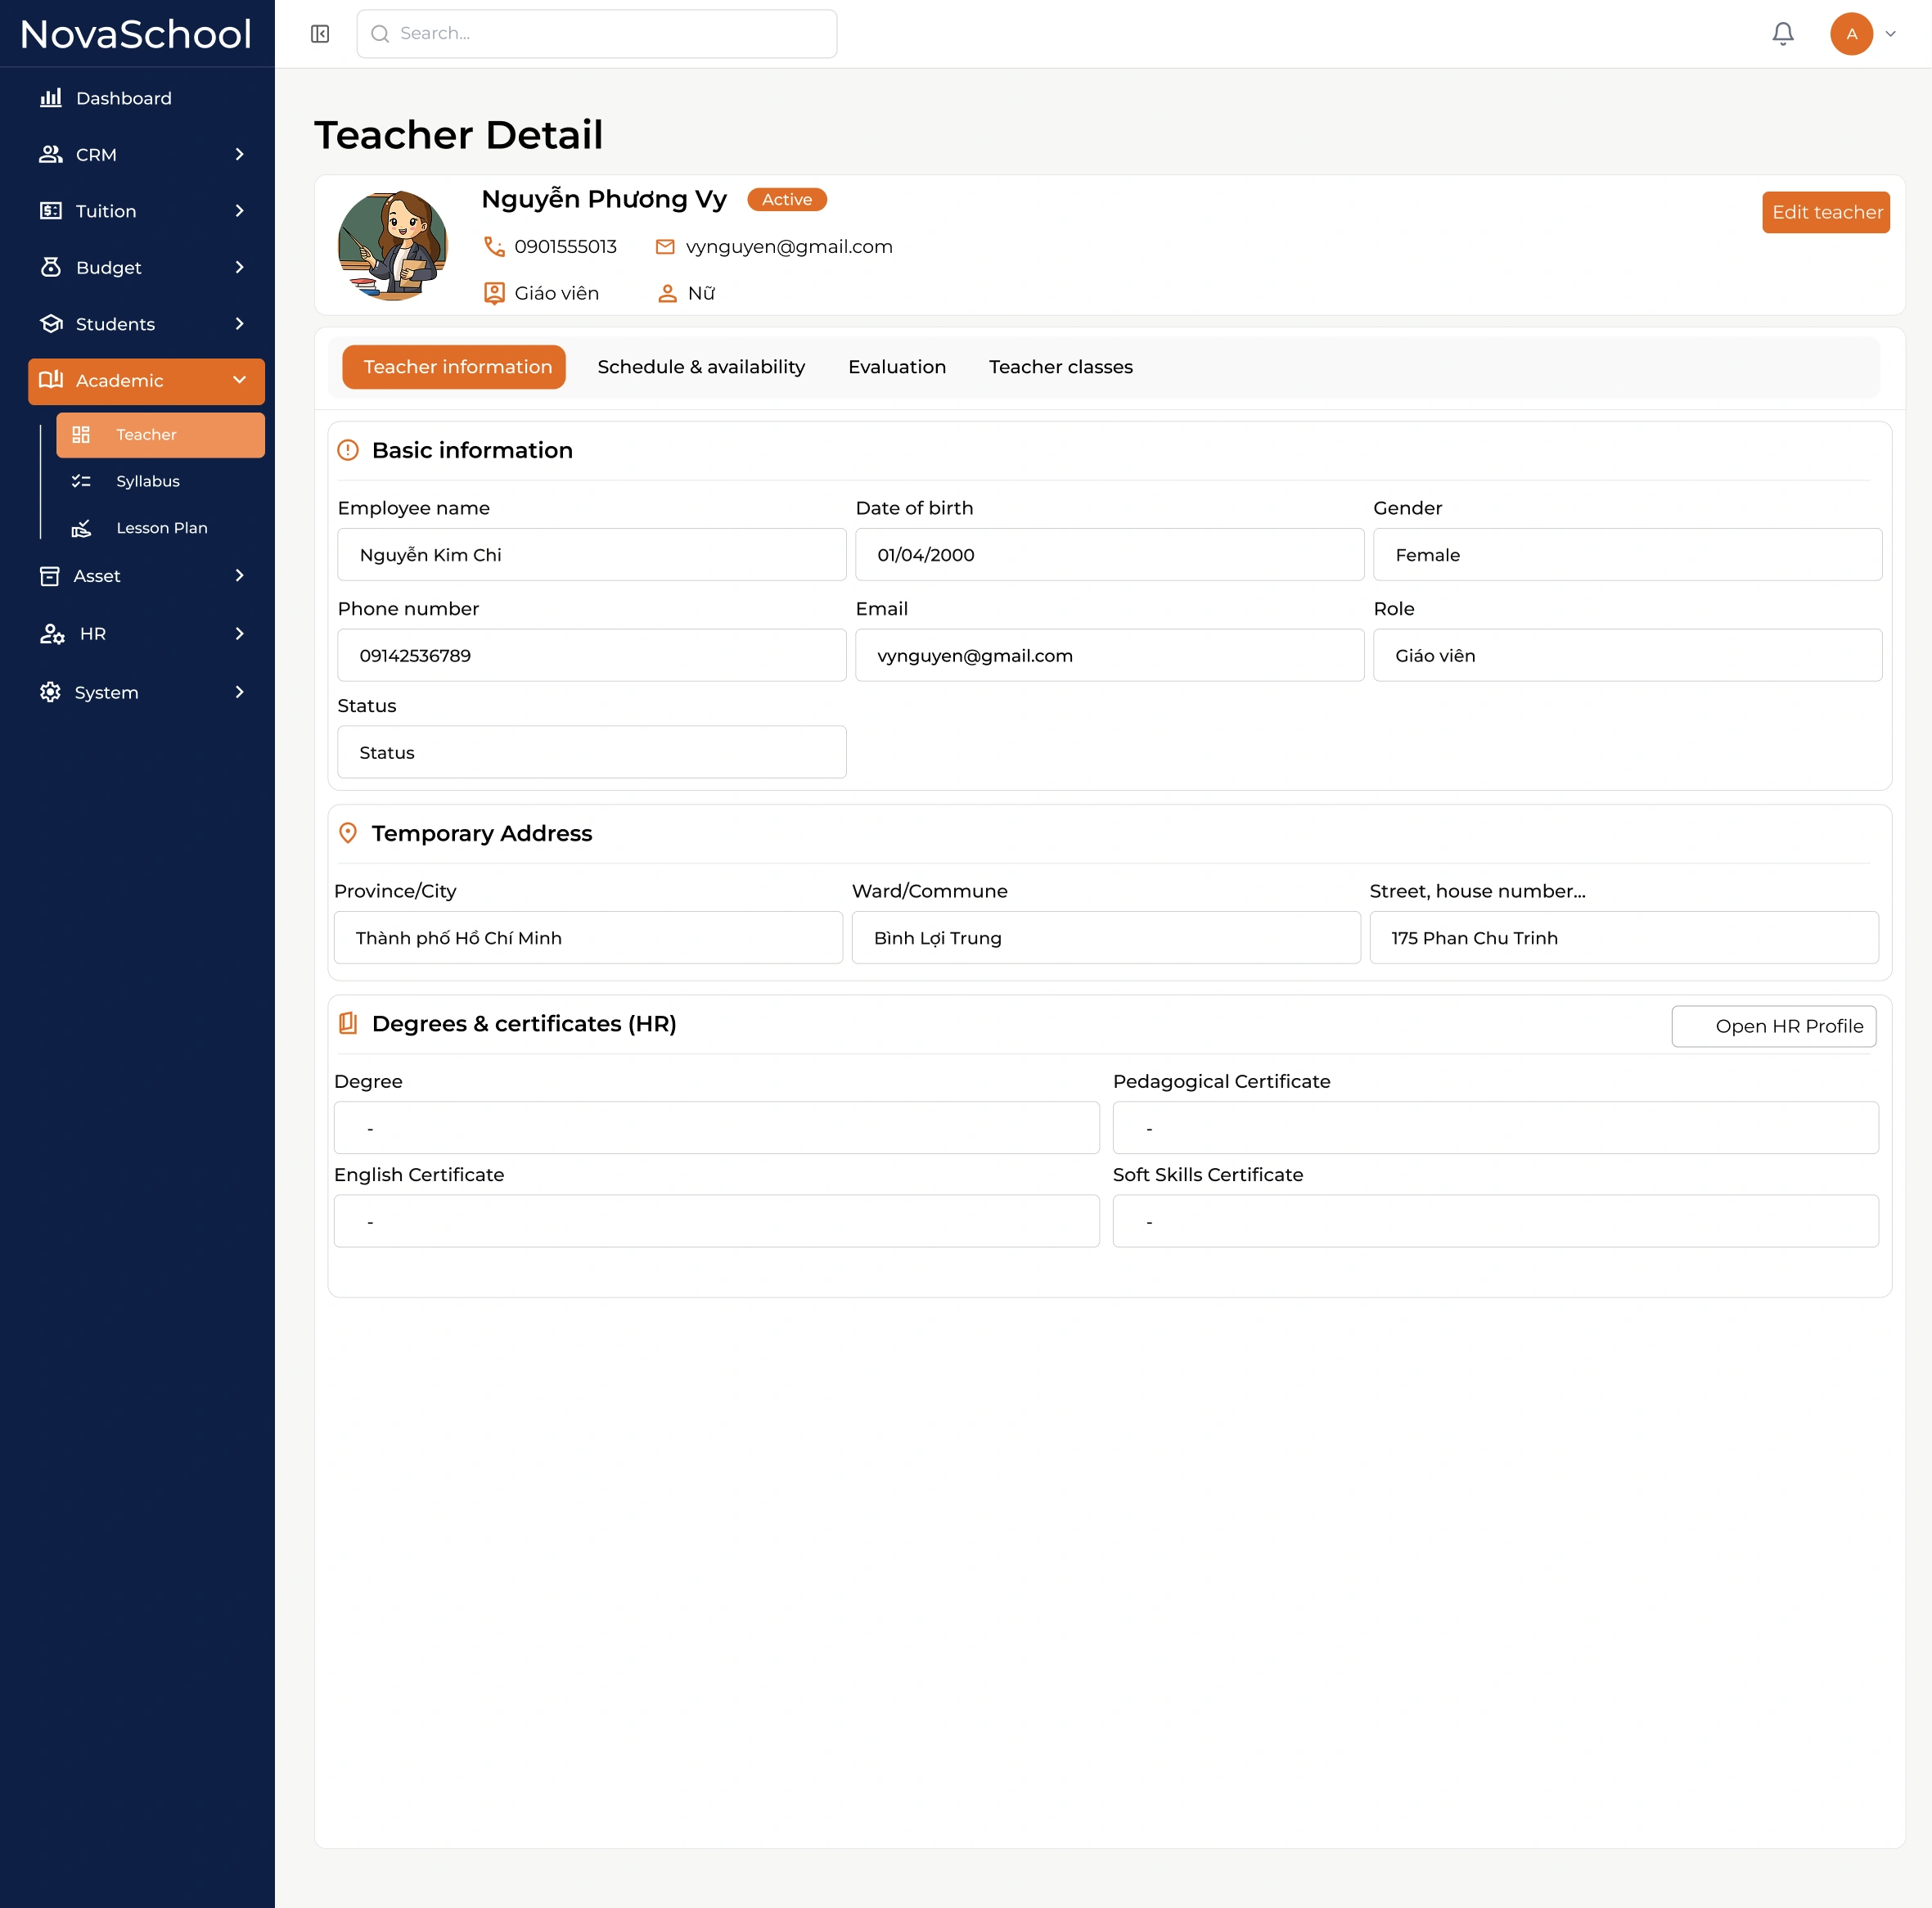
Task: Switch to Schedule & availability tab
Action: click(701, 368)
